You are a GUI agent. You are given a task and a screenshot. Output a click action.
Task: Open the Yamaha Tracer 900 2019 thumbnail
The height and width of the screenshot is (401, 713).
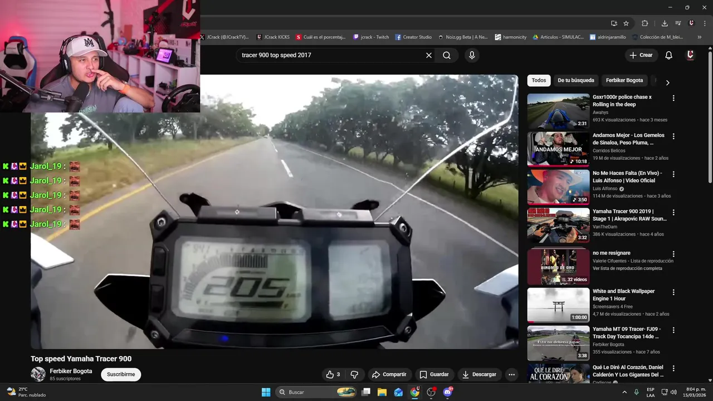coord(558,226)
